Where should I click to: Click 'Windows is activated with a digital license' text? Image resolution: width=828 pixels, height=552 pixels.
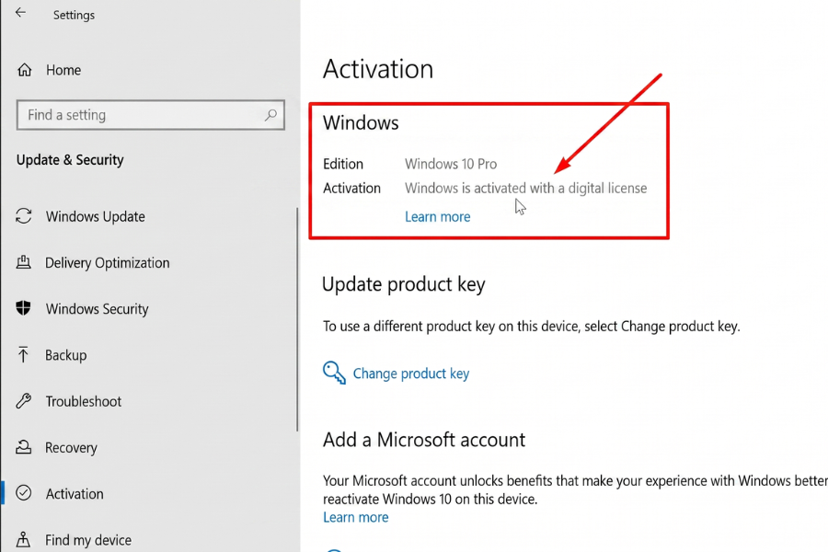pos(525,188)
